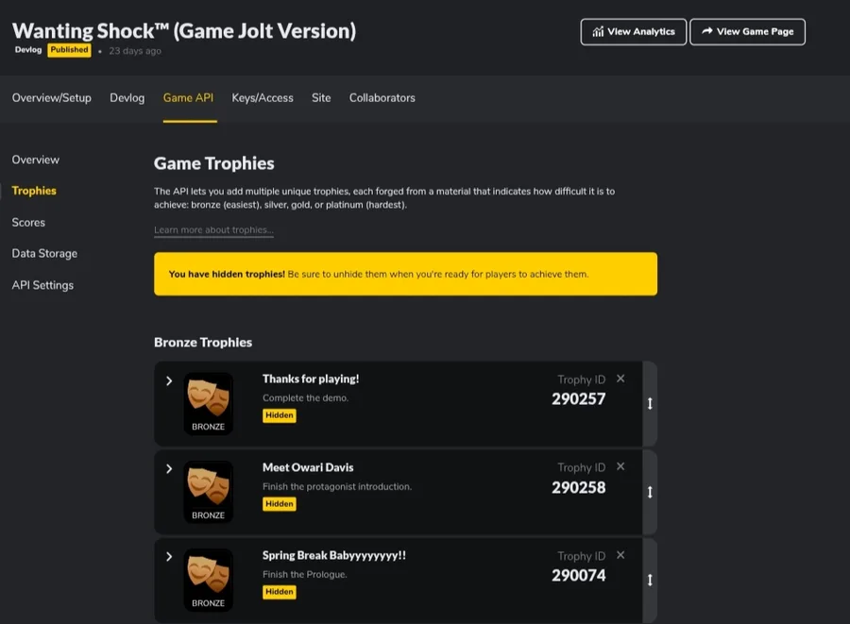Switch to the Collaborators tab
The height and width of the screenshot is (624, 850).
pyautogui.click(x=382, y=98)
